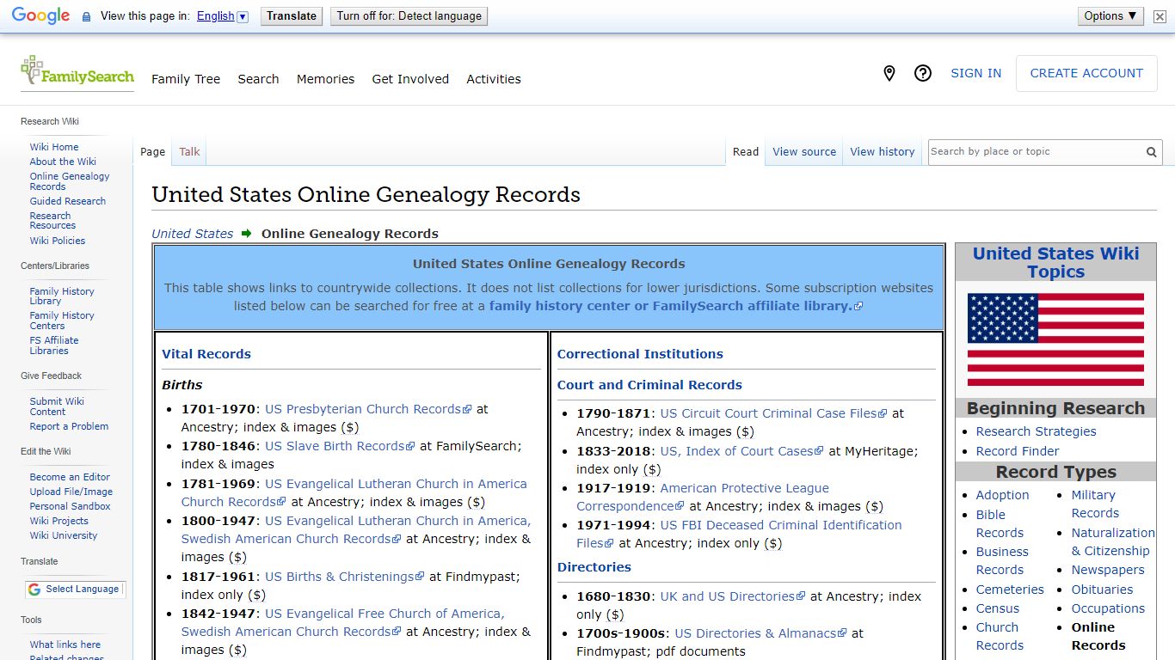The height and width of the screenshot is (660, 1175).
Task: Go to Wiki Home in sidebar
Action: coord(54,147)
